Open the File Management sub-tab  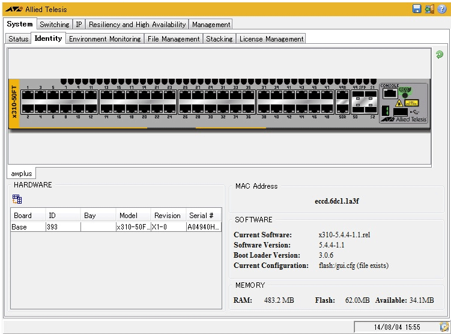(x=174, y=39)
